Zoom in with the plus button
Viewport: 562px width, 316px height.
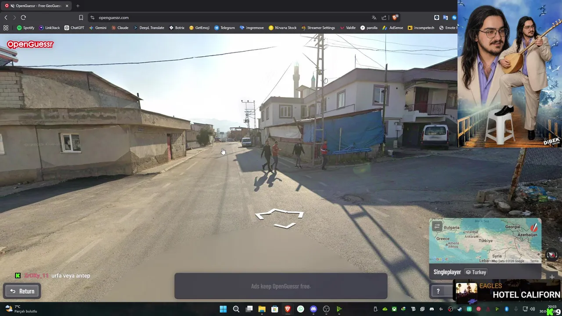click(552, 277)
